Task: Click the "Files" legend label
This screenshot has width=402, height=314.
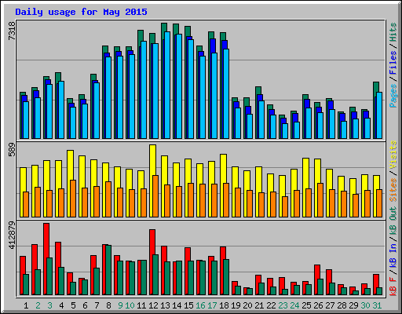Action: coord(393,62)
